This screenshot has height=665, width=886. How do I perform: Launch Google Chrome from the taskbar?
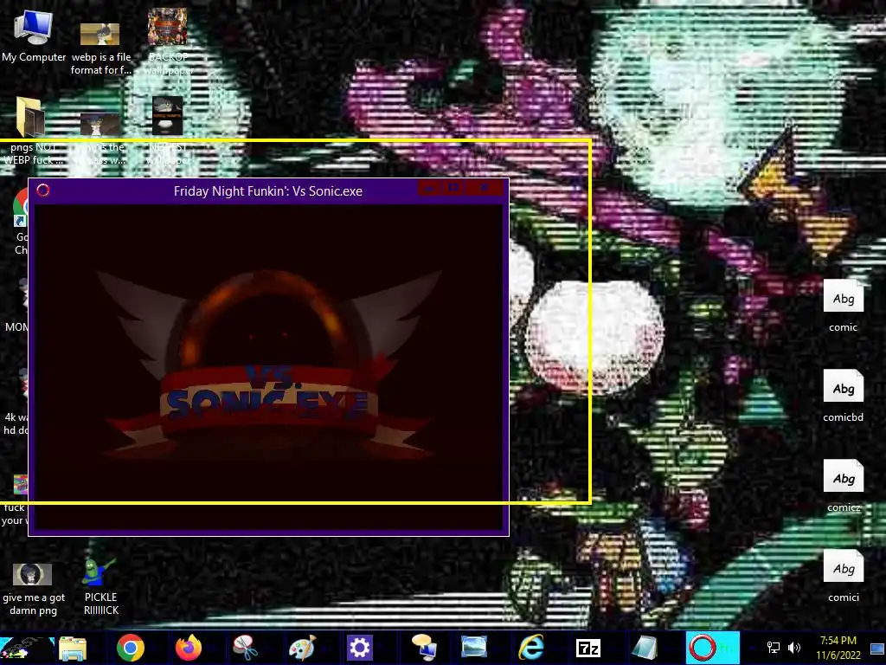(x=131, y=648)
